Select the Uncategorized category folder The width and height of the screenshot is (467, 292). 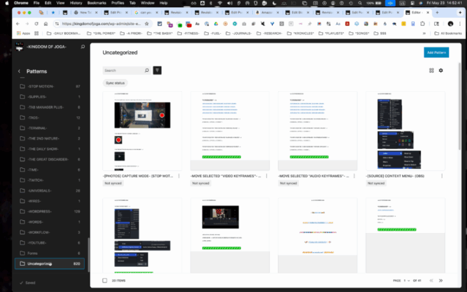coord(50,263)
